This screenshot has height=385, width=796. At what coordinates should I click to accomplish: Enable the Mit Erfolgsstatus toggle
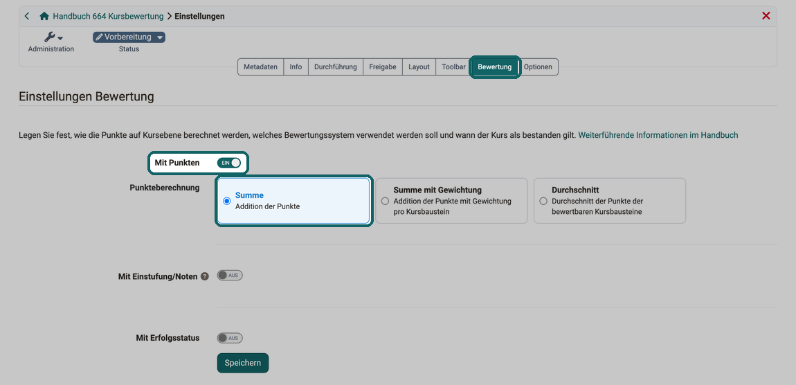click(x=230, y=338)
